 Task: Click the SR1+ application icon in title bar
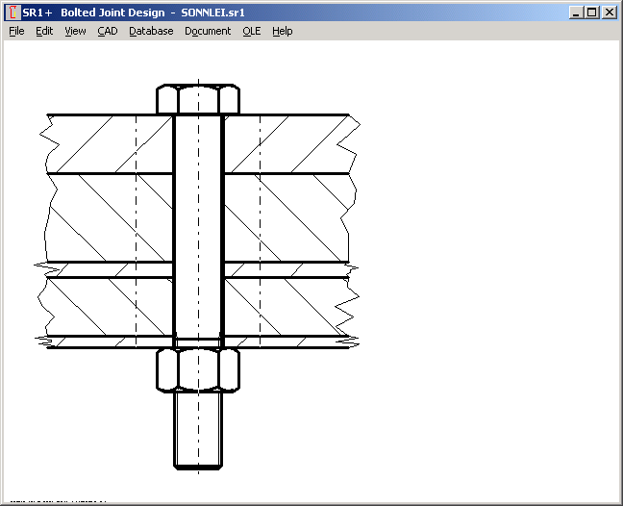click(x=12, y=13)
